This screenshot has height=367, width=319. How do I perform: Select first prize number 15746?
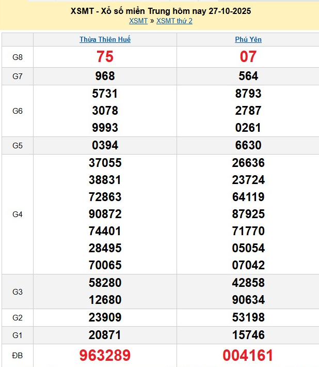pos(248,335)
